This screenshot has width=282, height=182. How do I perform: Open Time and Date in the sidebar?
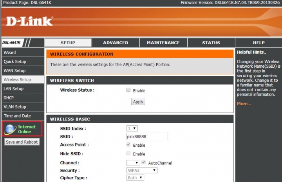click(x=23, y=116)
